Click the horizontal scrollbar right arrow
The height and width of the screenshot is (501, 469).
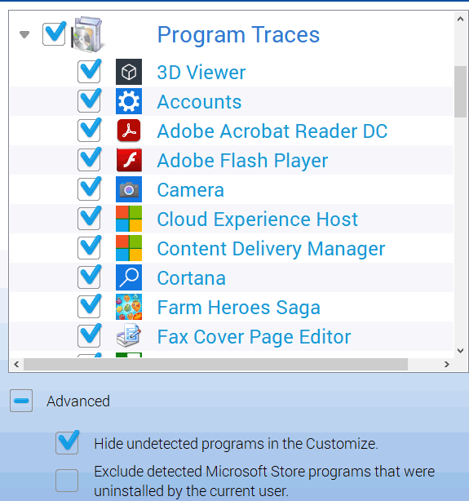click(x=447, y=364)
